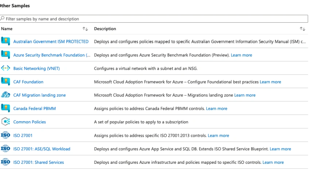This screenshot has height=170, width=310.
Task: Open the Common Policies sample
Action: click(x=30, y=122)
